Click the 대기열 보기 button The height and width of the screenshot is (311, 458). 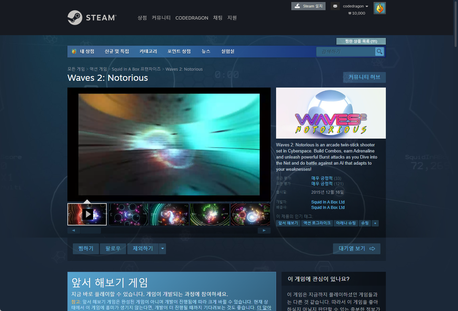point(357,249)
